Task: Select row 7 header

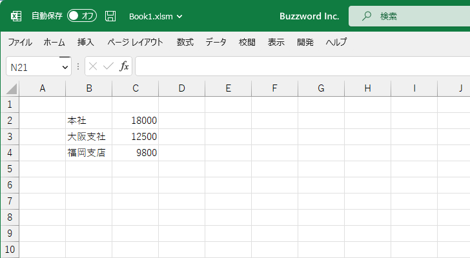Action: [x=10, y=201]
